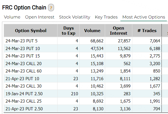
Task: Click open interest value 8,111
Action: [x=125, y=79]
